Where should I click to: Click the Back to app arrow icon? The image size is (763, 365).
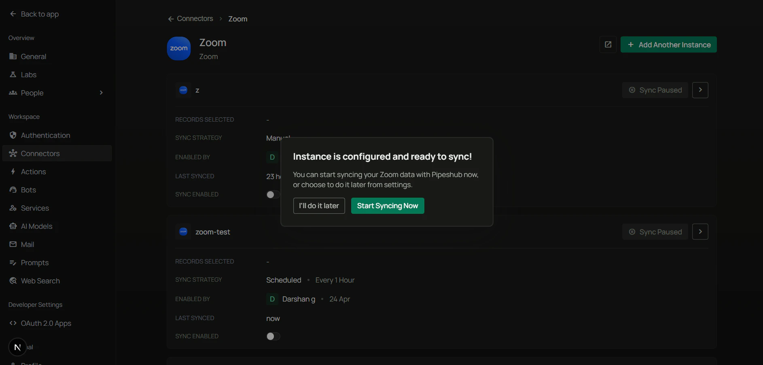click(13, 14)
